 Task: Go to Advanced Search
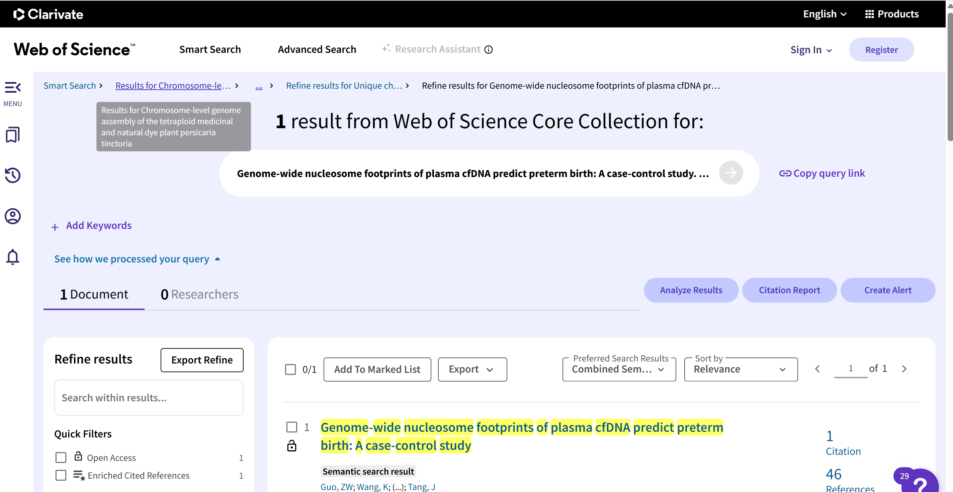(317, 50)
